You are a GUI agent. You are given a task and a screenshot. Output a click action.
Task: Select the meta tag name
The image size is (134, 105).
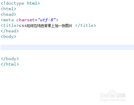[x=8, y=20]
